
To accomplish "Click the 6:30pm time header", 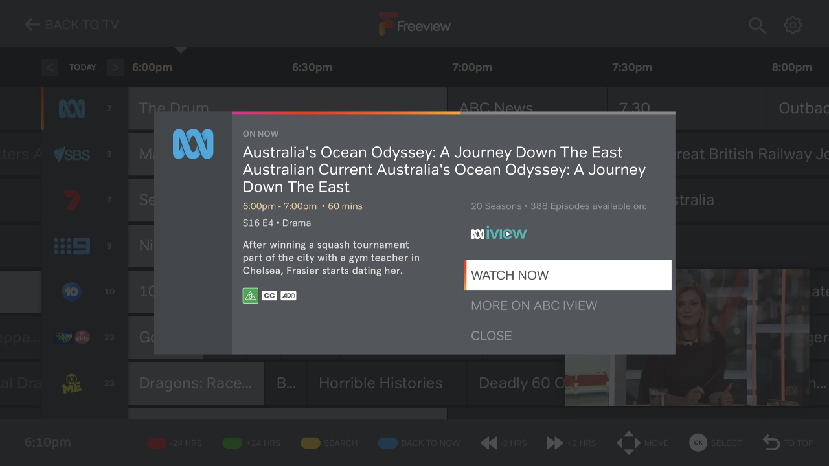I will coord(312,67).
